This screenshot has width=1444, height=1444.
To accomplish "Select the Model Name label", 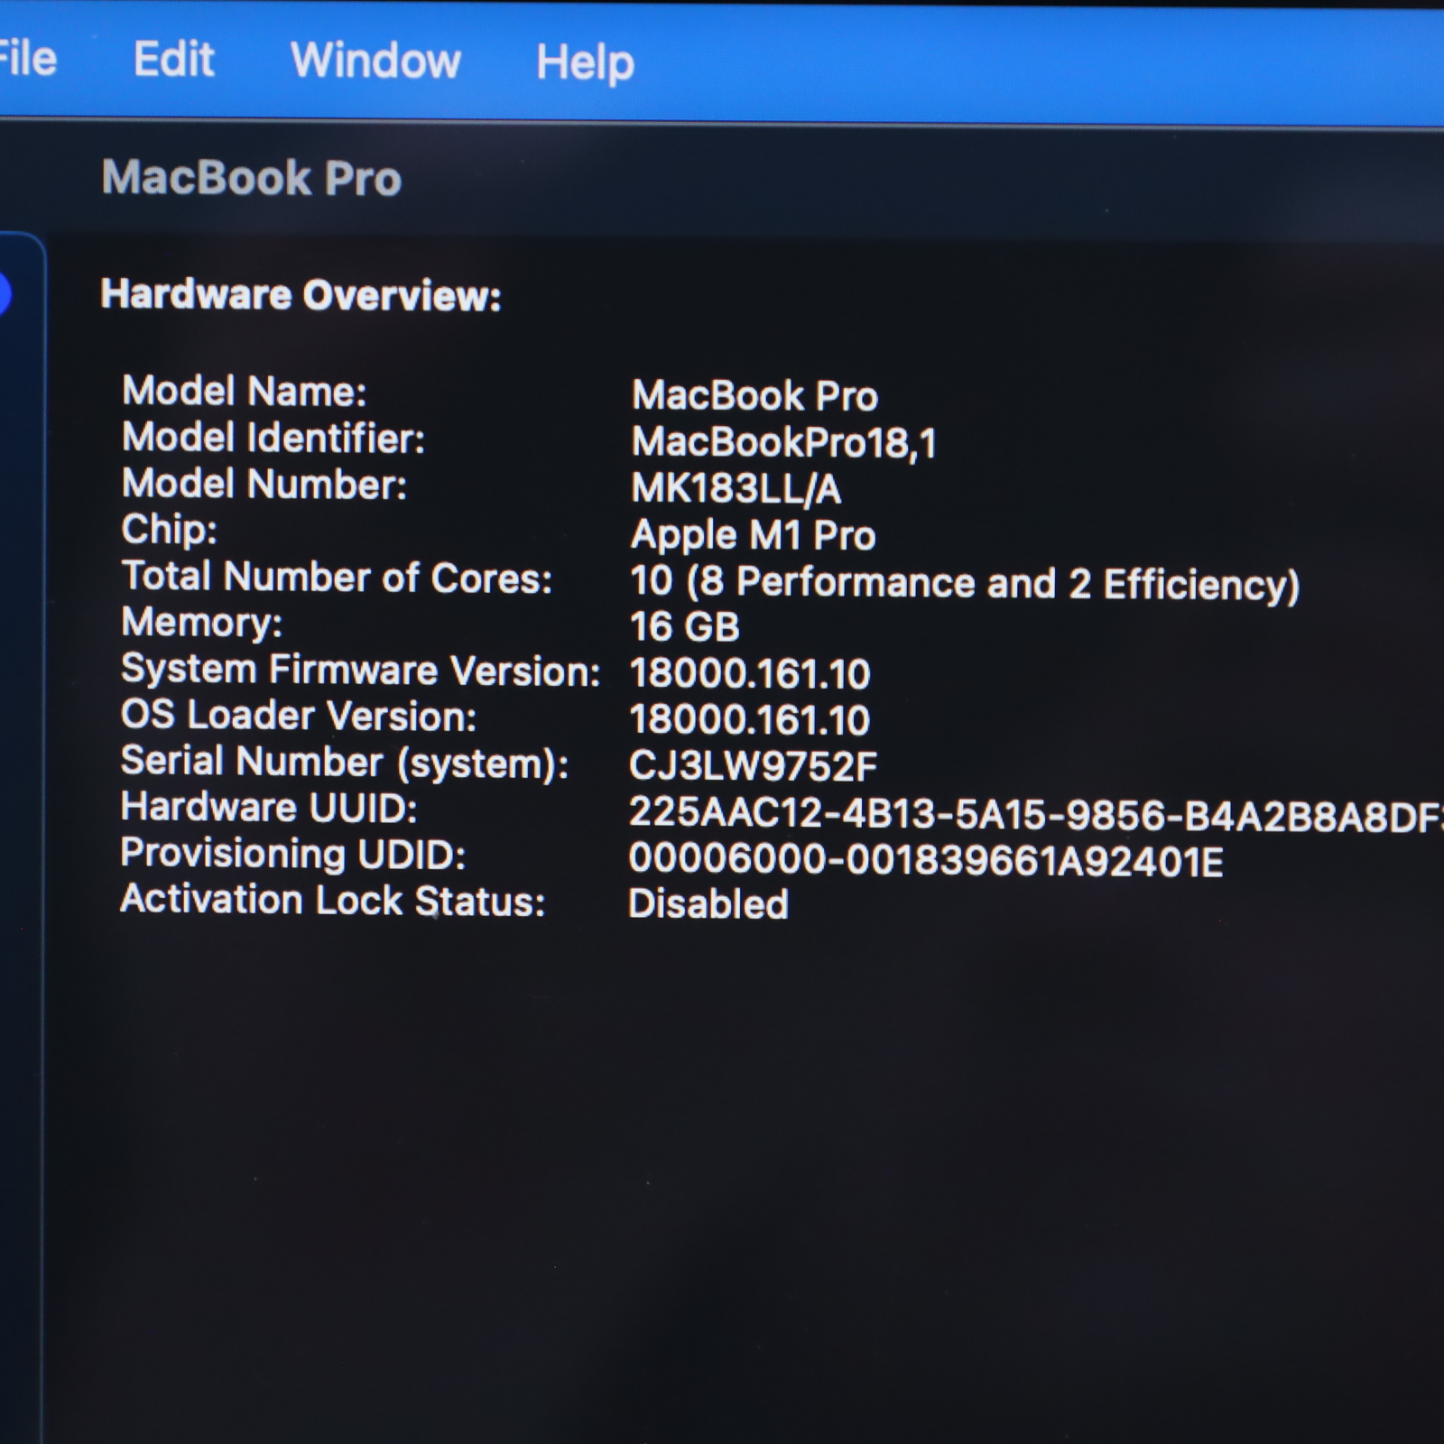I will (x=245, y=392).
